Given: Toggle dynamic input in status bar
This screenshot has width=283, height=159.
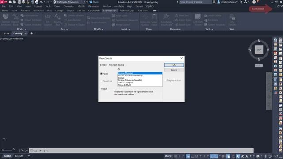Looking at the screenshot, I should tap(188, 156).
